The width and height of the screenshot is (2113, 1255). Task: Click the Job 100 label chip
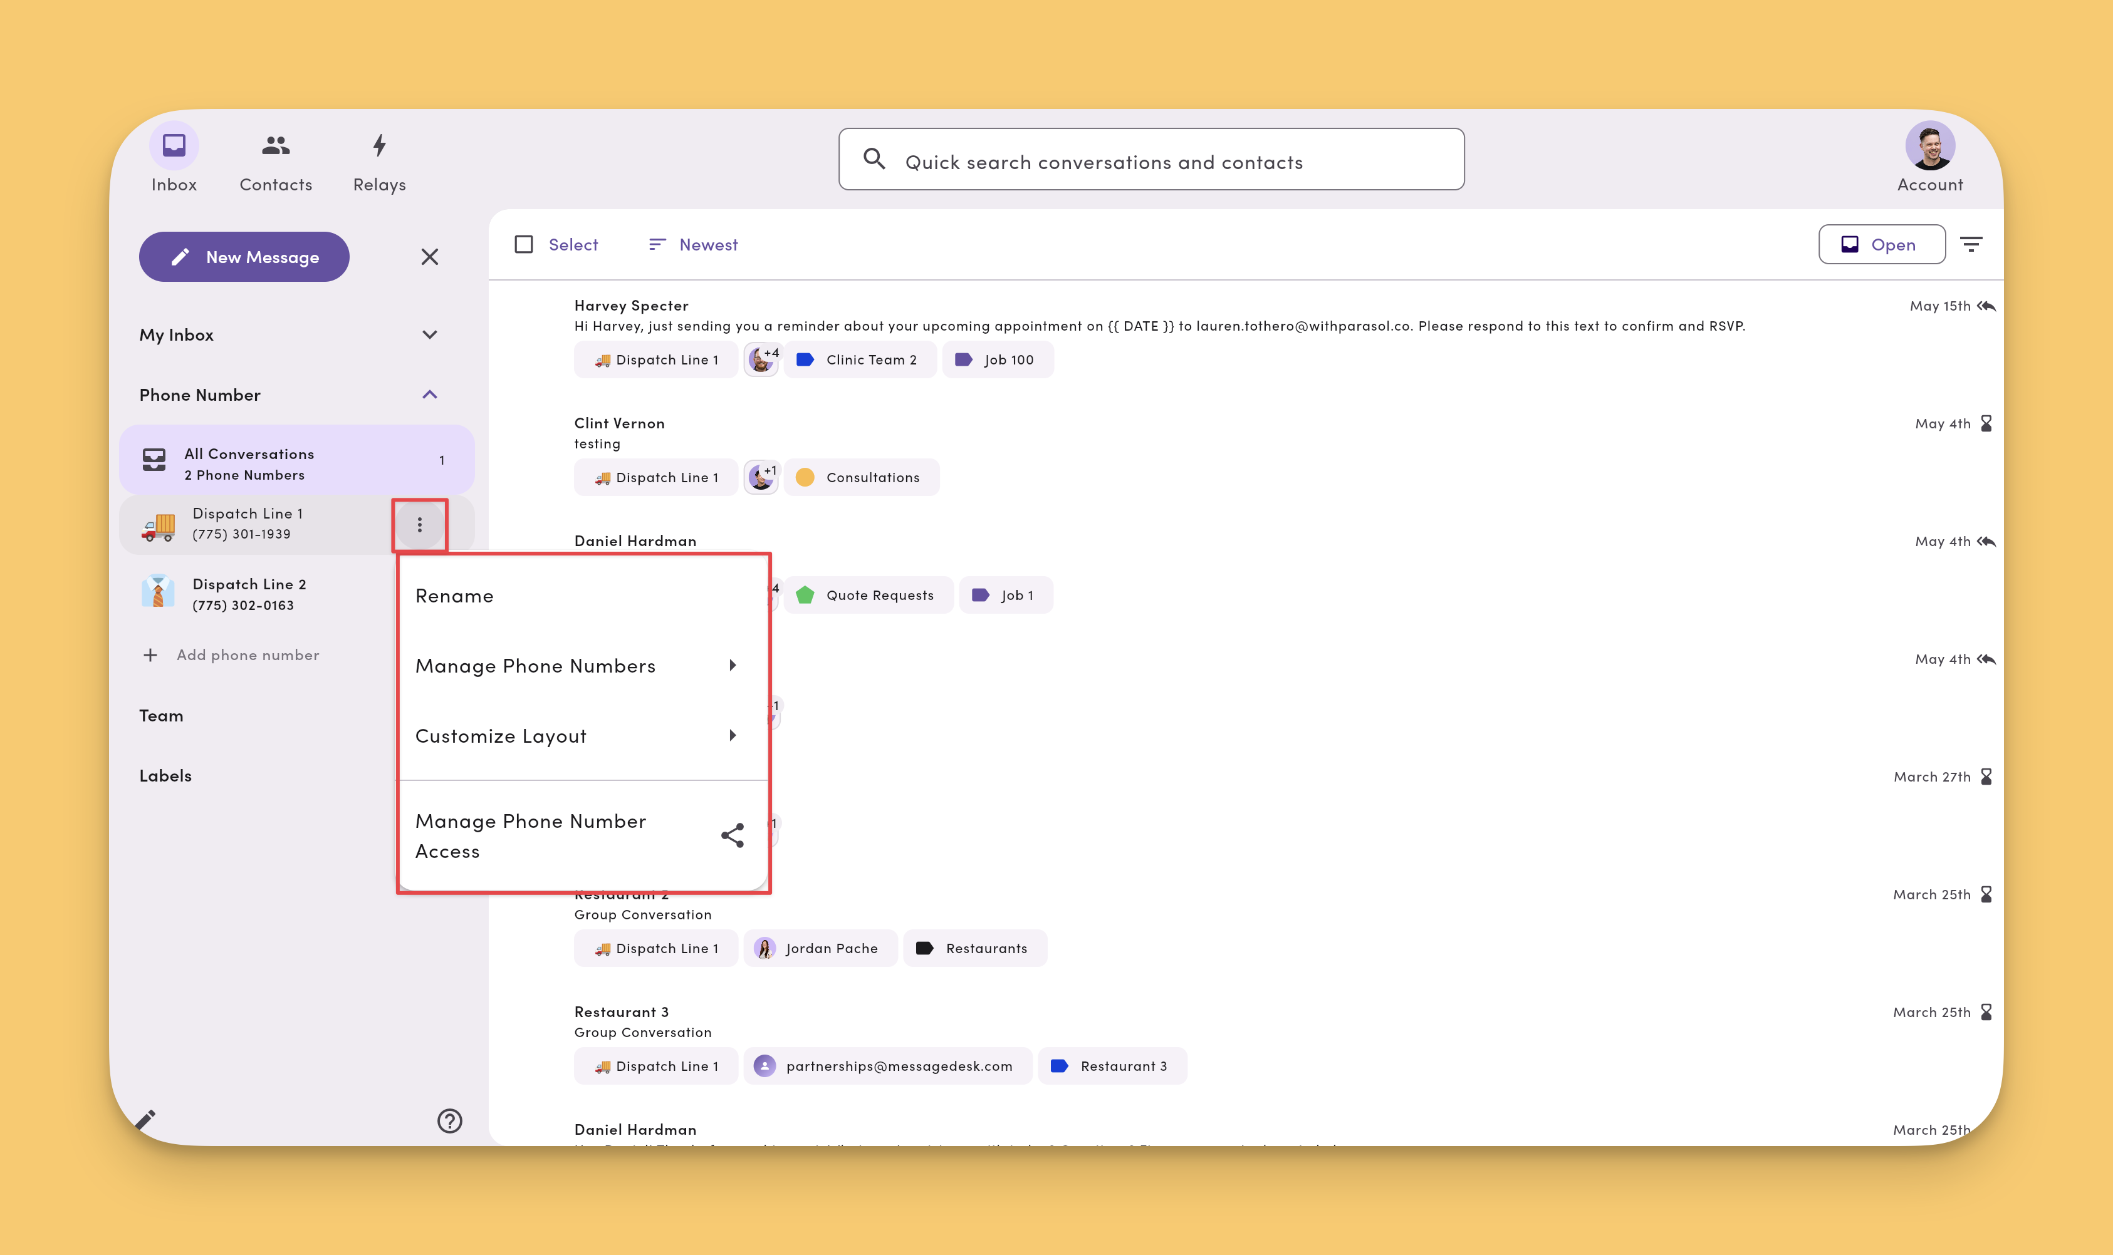coord(998,359)
